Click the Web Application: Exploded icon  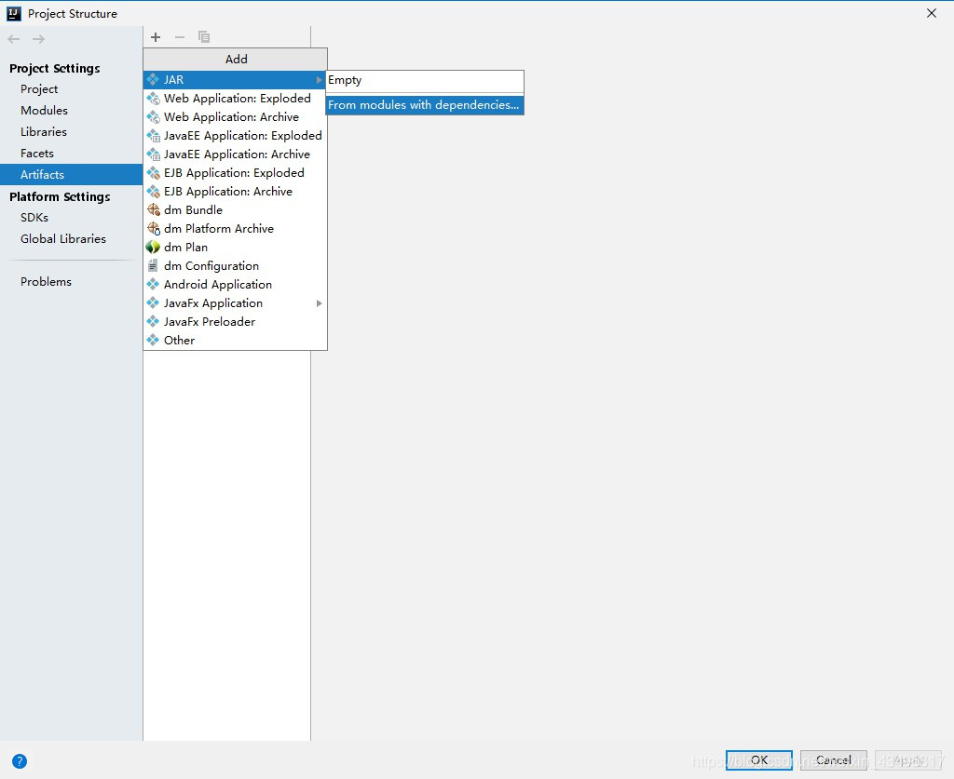tap(154, 99)
